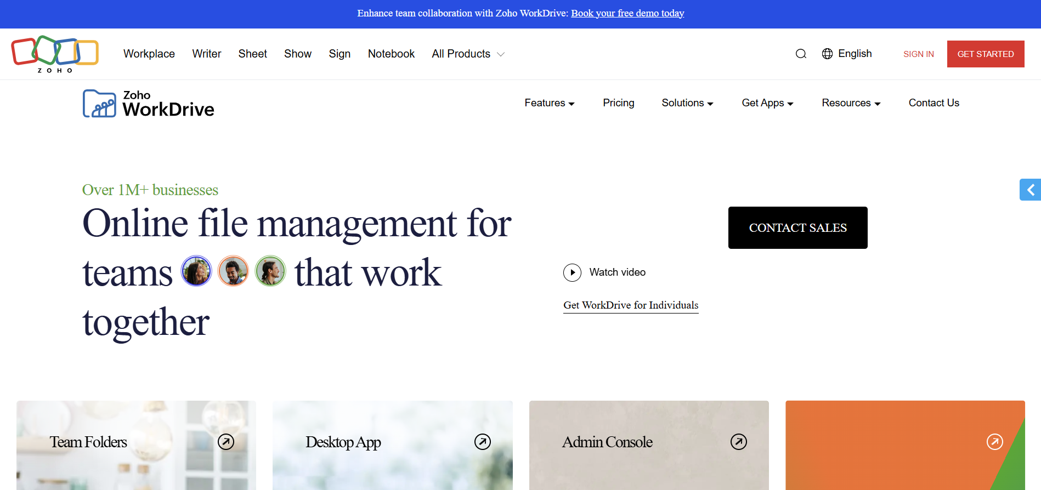Click the Over 1M+ businesses text
Image resolution: width=1041 pixels, height=490 pixels.
tap(150, 190)
